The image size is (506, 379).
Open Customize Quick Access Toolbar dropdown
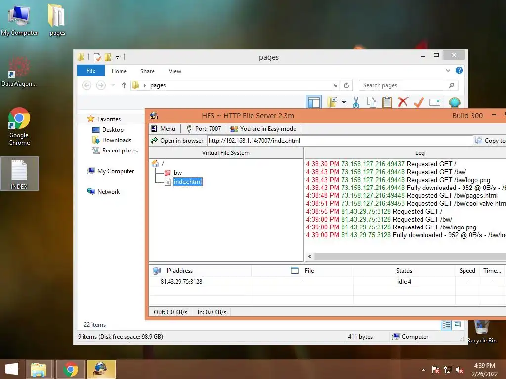point(117,58)
